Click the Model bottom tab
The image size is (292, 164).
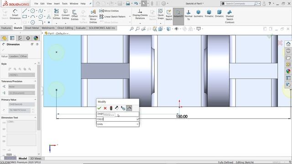click(x=23, y=159)
